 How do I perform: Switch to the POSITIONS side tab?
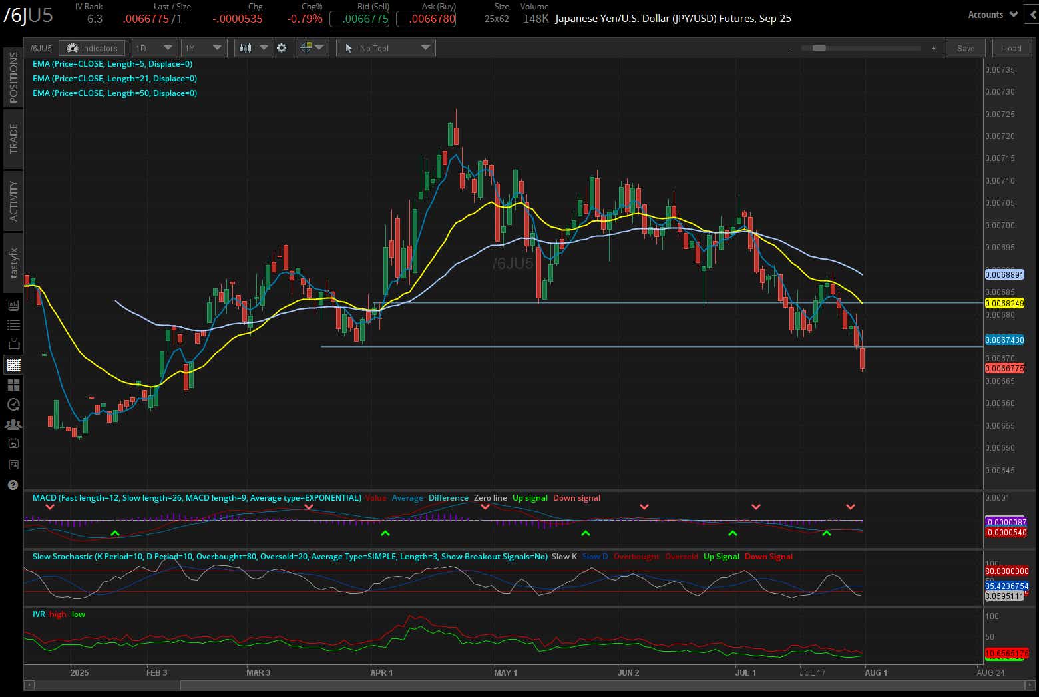point(13,77)
